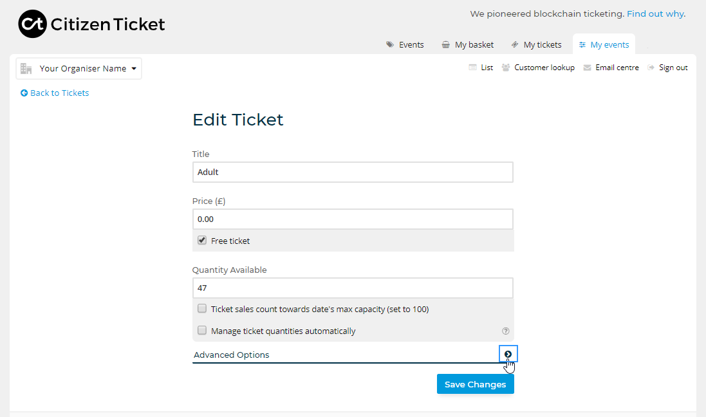Expand the Advanced Options section
The image size is (706, 417).
[x=508, y=354]
